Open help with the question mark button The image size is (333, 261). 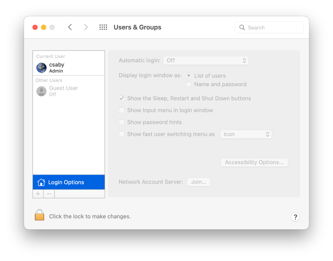pyautogui.click(x=295, y=217)
